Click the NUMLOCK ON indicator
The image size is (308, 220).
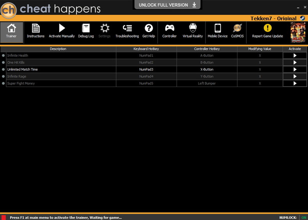pyautogui.click(x=304, y=217)
